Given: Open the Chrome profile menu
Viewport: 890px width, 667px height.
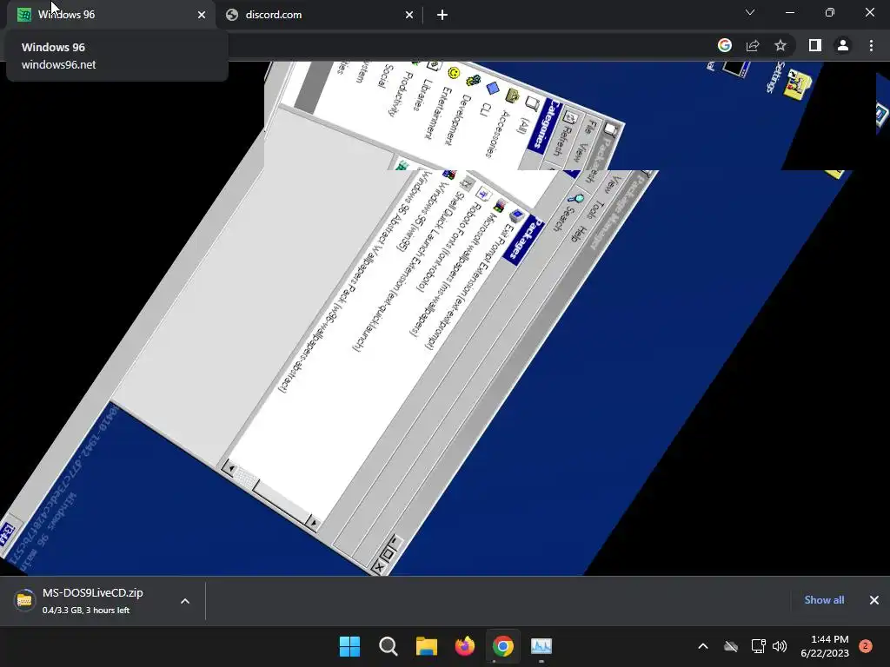Looking at the screenshot, I should coord(843,45).
